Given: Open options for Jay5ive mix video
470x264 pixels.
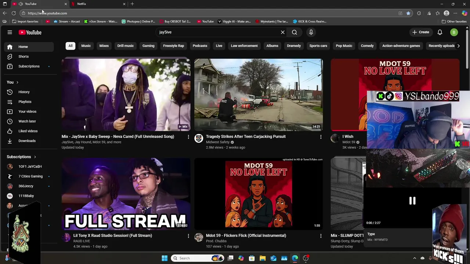Looking at the screenshot, I should pos(188,137).
